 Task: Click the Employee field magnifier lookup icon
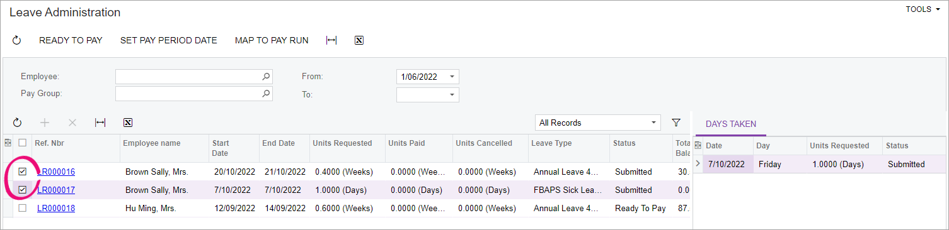(267, 77)
